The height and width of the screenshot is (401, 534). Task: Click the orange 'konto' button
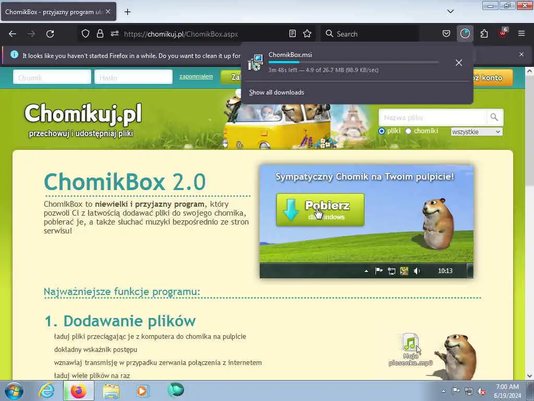click(492, 78)
